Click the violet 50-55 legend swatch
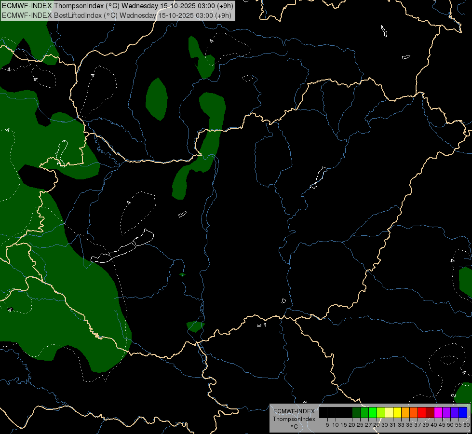 click(455, 412)
